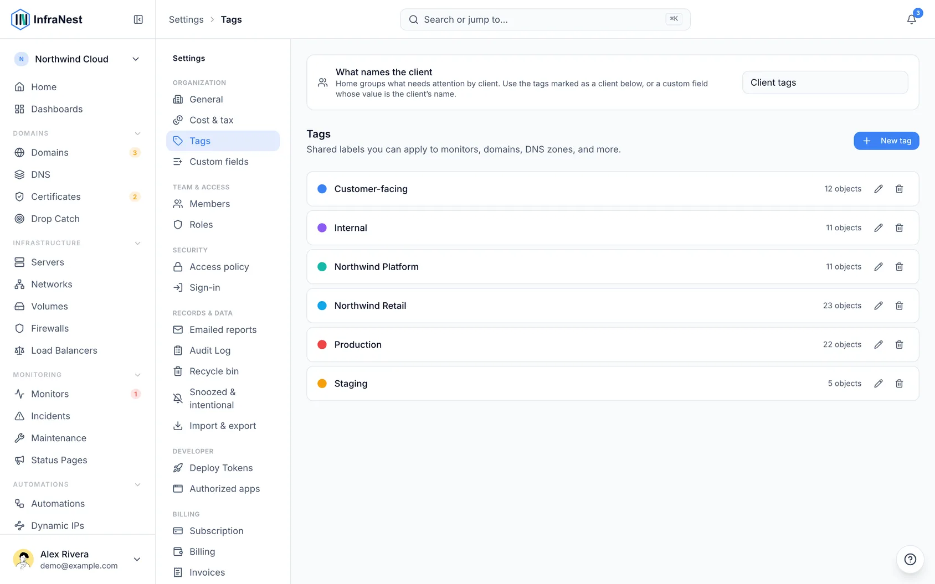Screen dimensions: 935x584
Task: Focus the Search or jump to field
Action: coord(545,19)
